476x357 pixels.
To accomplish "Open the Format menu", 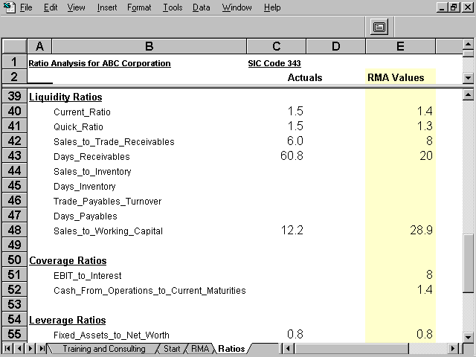I will [x=139, y=7].
